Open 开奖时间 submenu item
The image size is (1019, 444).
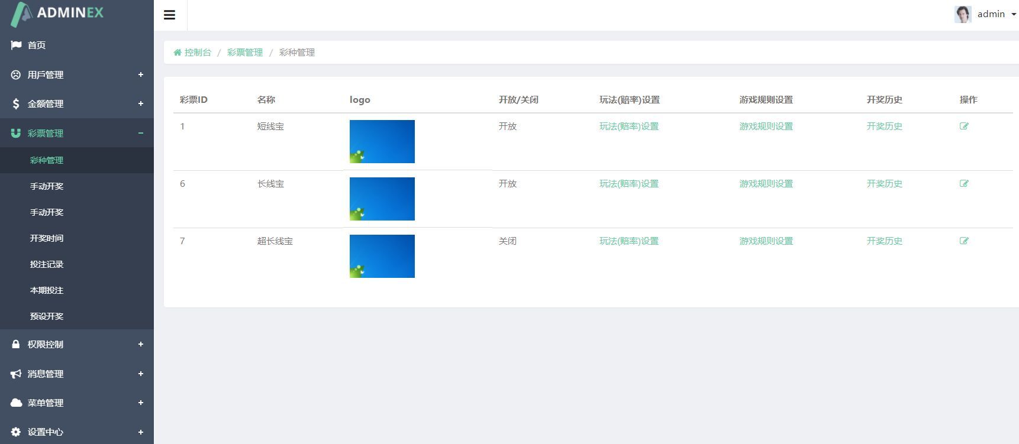(47, 238)
